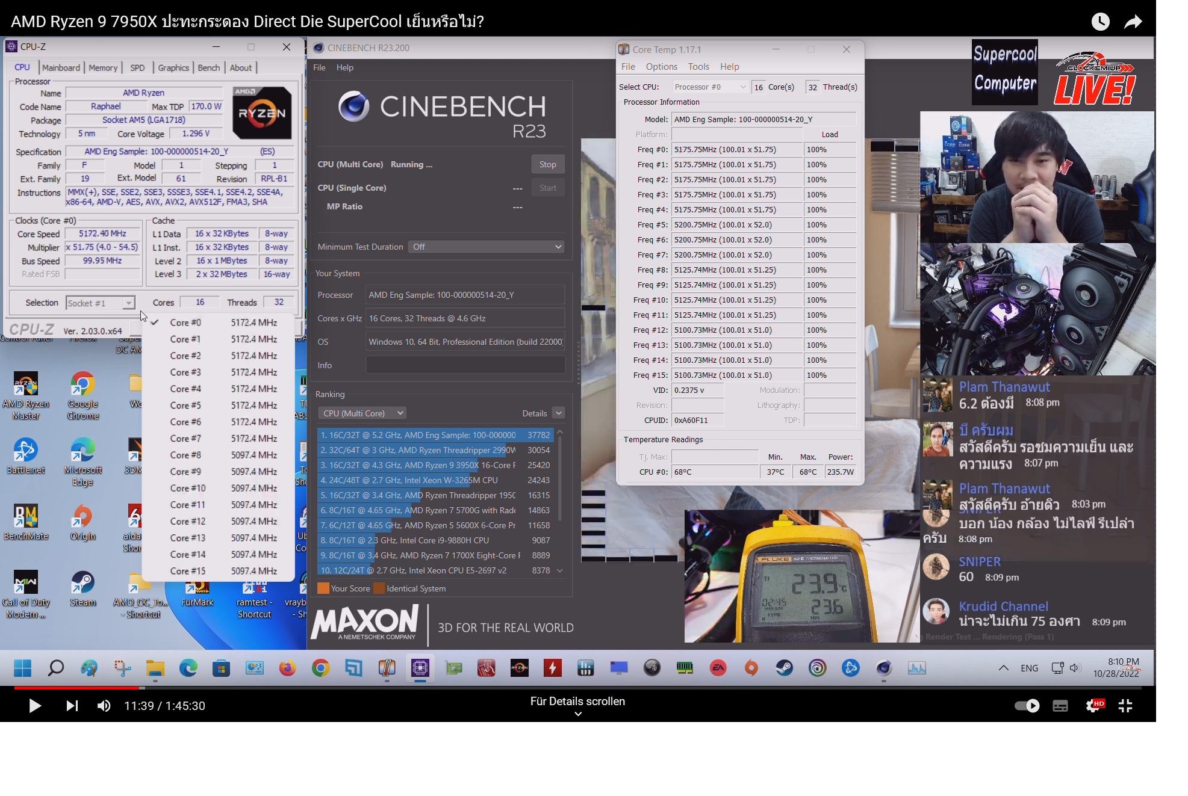Open Core Temp Help menu
Image resolution: width=1188 pixels, height=796 pixels.
[x=729, y=67]
